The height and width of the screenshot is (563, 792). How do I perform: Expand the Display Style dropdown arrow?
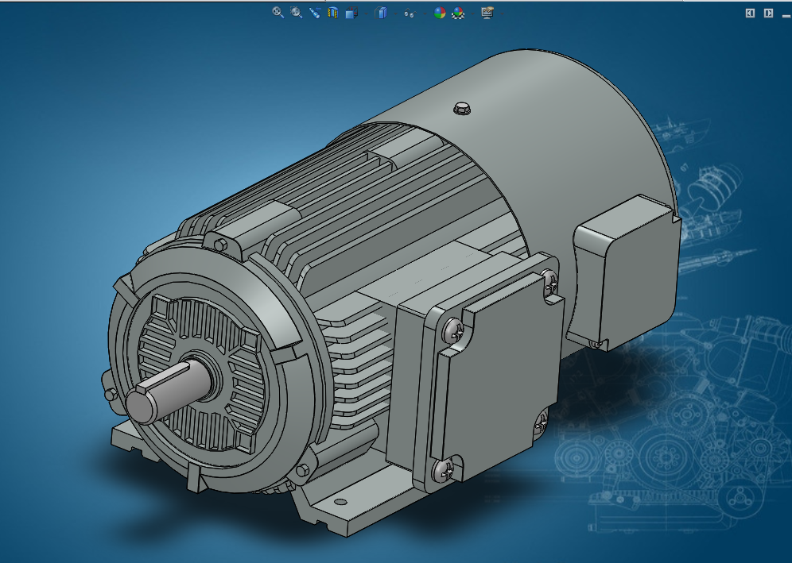tap(395, 13)
